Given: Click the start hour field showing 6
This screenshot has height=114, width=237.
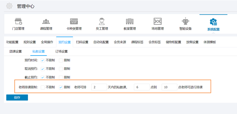Looking at the screenshot, I should pyautogui.click(x=142, y=87).
